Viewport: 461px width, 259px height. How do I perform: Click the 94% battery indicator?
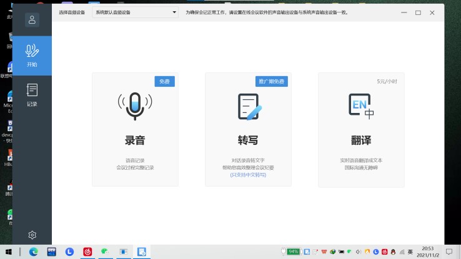(x=294, y=252)
